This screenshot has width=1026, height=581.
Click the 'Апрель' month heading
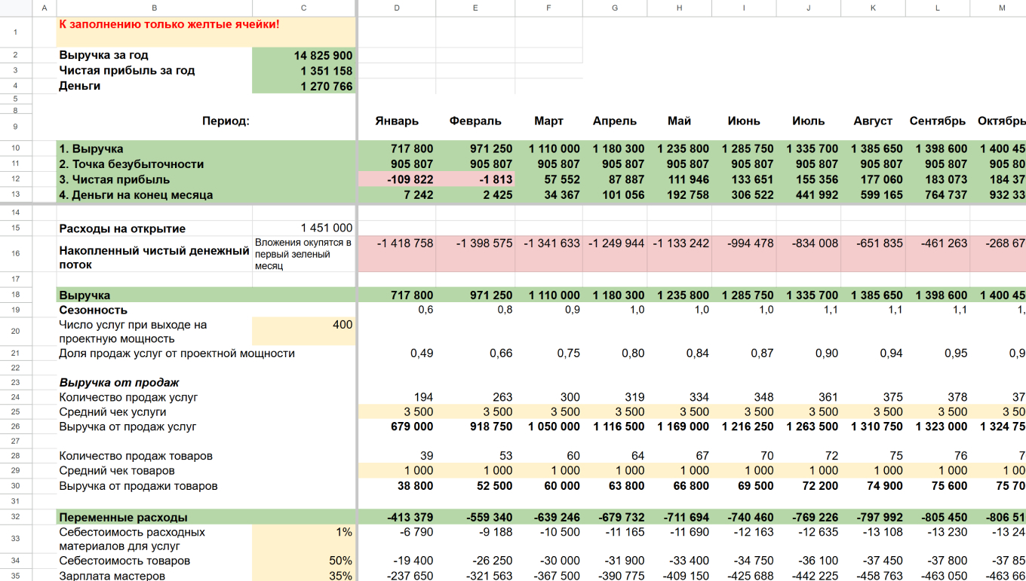click(615, 121)
